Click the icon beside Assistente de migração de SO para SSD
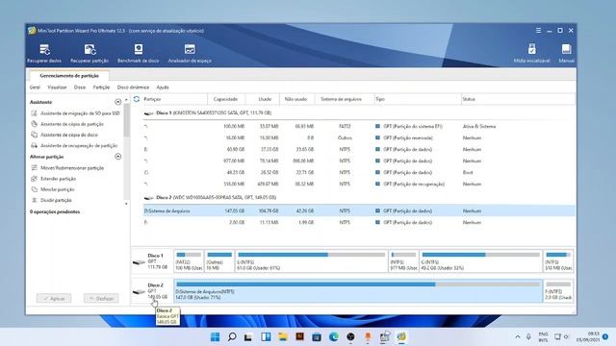 tap(35, 113)
